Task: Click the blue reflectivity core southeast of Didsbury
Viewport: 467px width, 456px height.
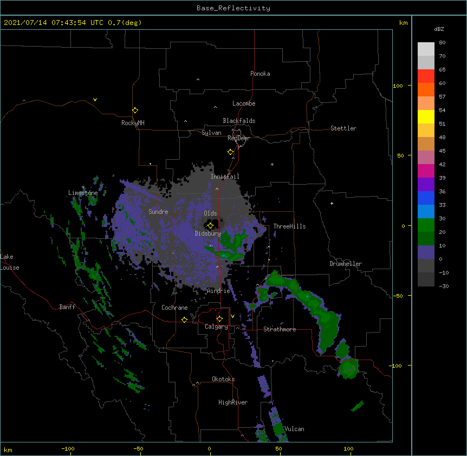Action: click(225, 256)
